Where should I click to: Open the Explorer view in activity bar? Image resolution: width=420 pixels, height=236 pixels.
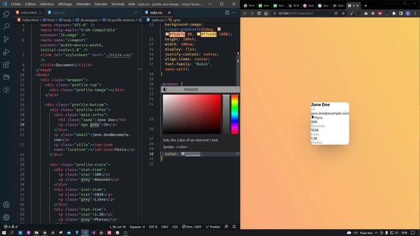point(6,14)
